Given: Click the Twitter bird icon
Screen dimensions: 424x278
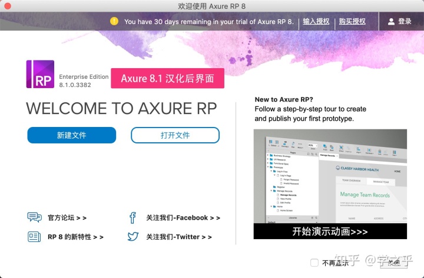Looking at the screenshot, I should (x=133, y=236).
